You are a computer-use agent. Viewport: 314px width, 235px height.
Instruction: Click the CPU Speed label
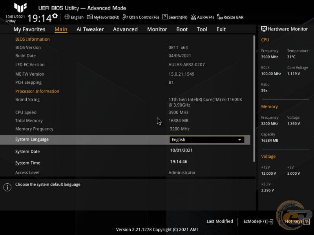26,112
